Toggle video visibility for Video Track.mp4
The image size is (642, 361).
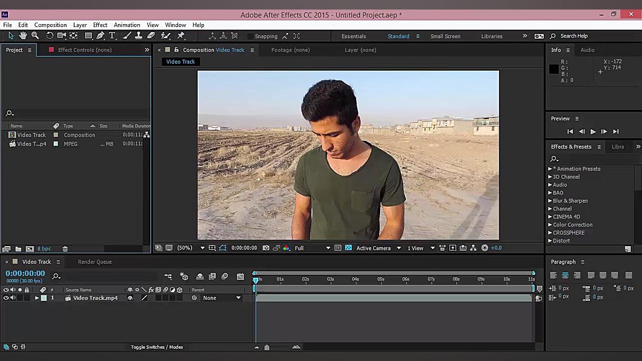click(6, 297)
